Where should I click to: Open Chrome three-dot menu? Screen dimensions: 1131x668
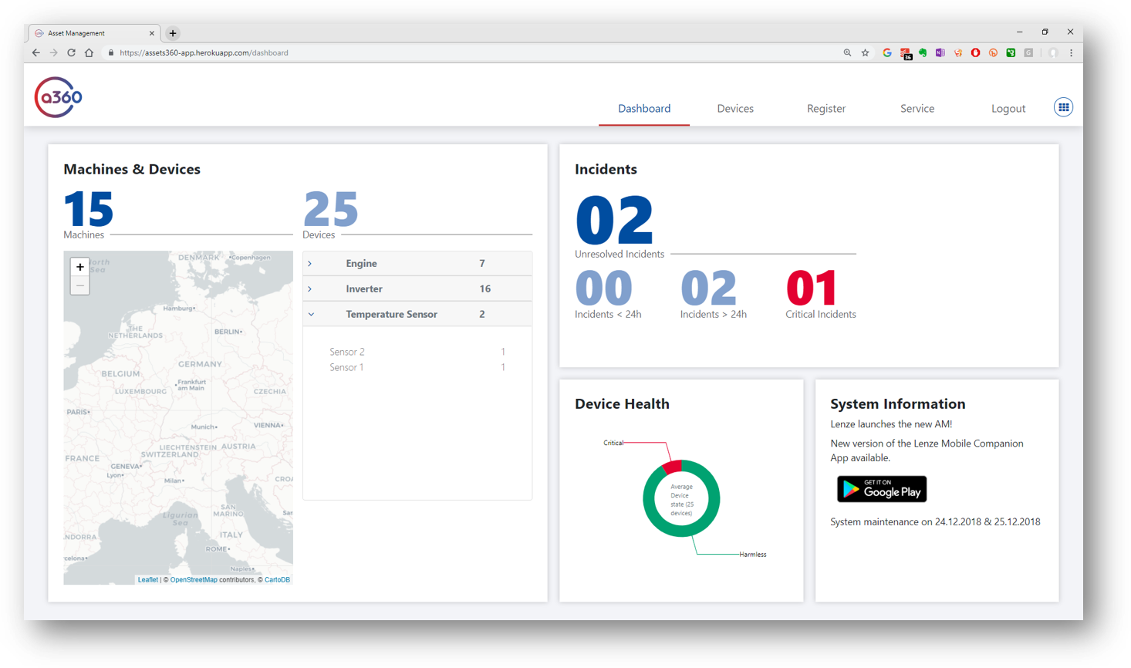click(1071, 53)
